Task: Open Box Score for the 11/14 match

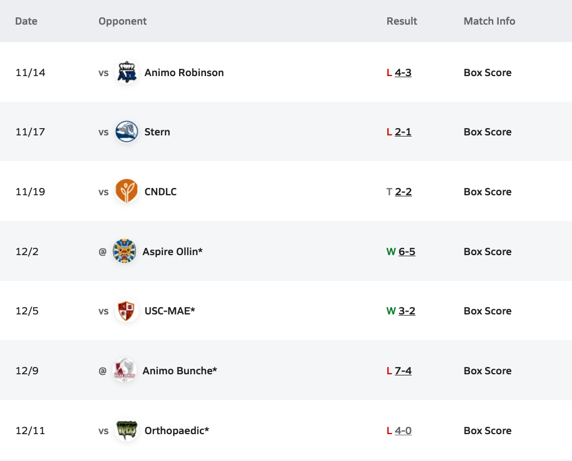Action: coord(487,73)
